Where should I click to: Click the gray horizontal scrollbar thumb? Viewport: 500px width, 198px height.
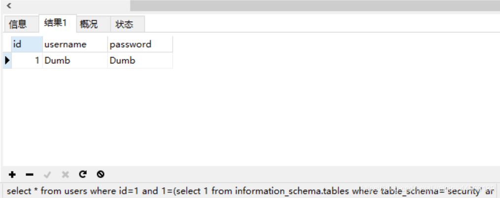click(315, 6)
